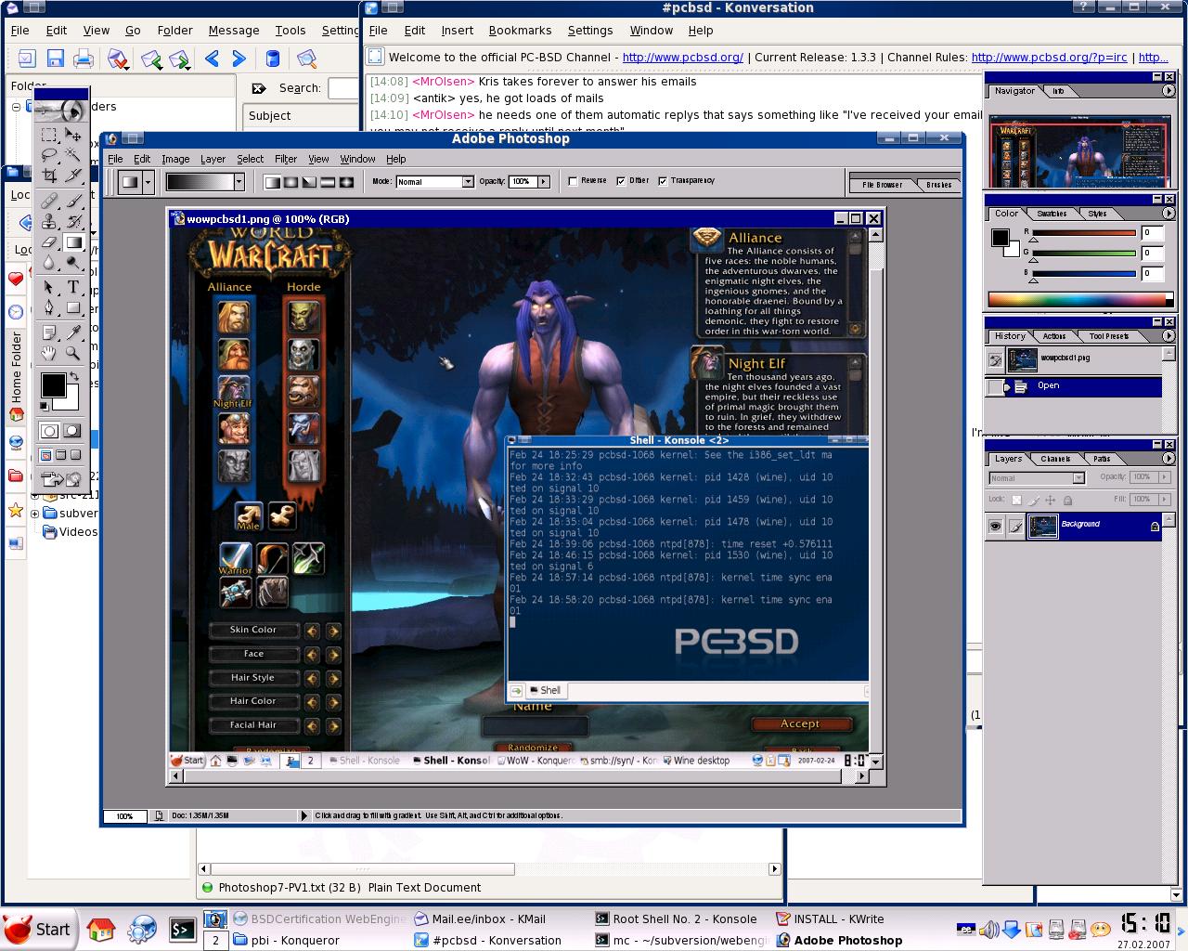Toggle the Transparency checkbox
This screenshot has width=1188, height=951.
(x=663, y=181)
